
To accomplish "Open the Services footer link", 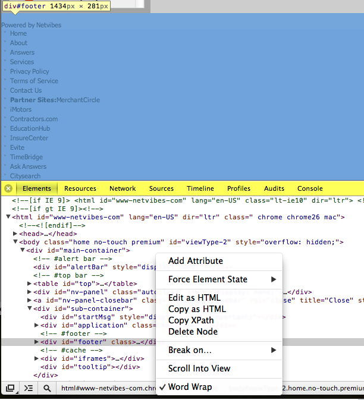I will pyautogui.click(x=22, y=62).
